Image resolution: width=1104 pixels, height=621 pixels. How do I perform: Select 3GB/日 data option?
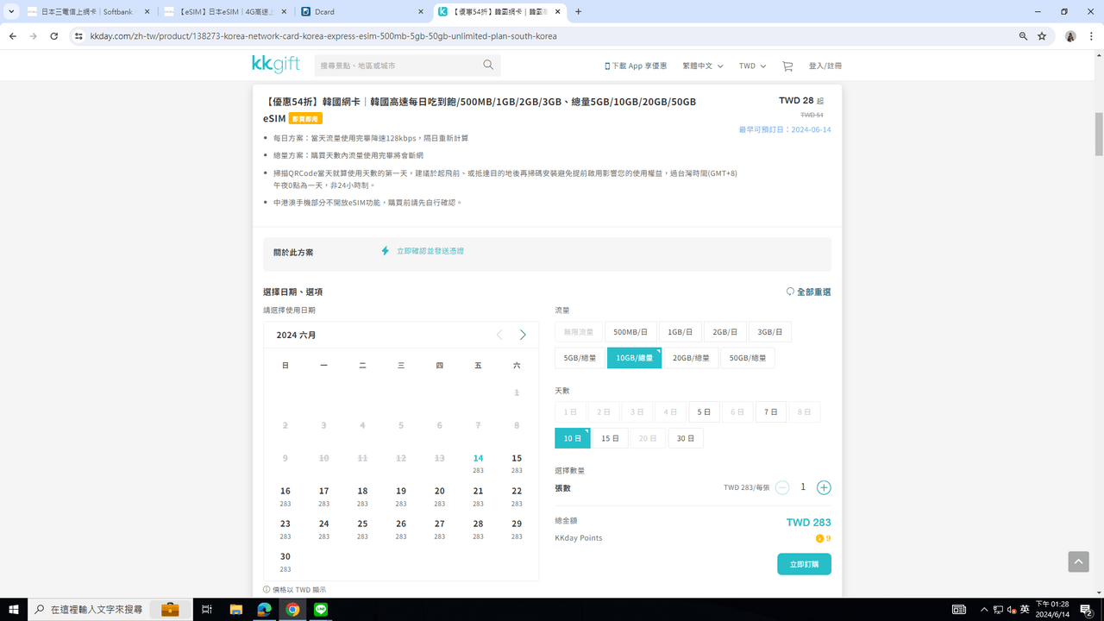[770, 332]
